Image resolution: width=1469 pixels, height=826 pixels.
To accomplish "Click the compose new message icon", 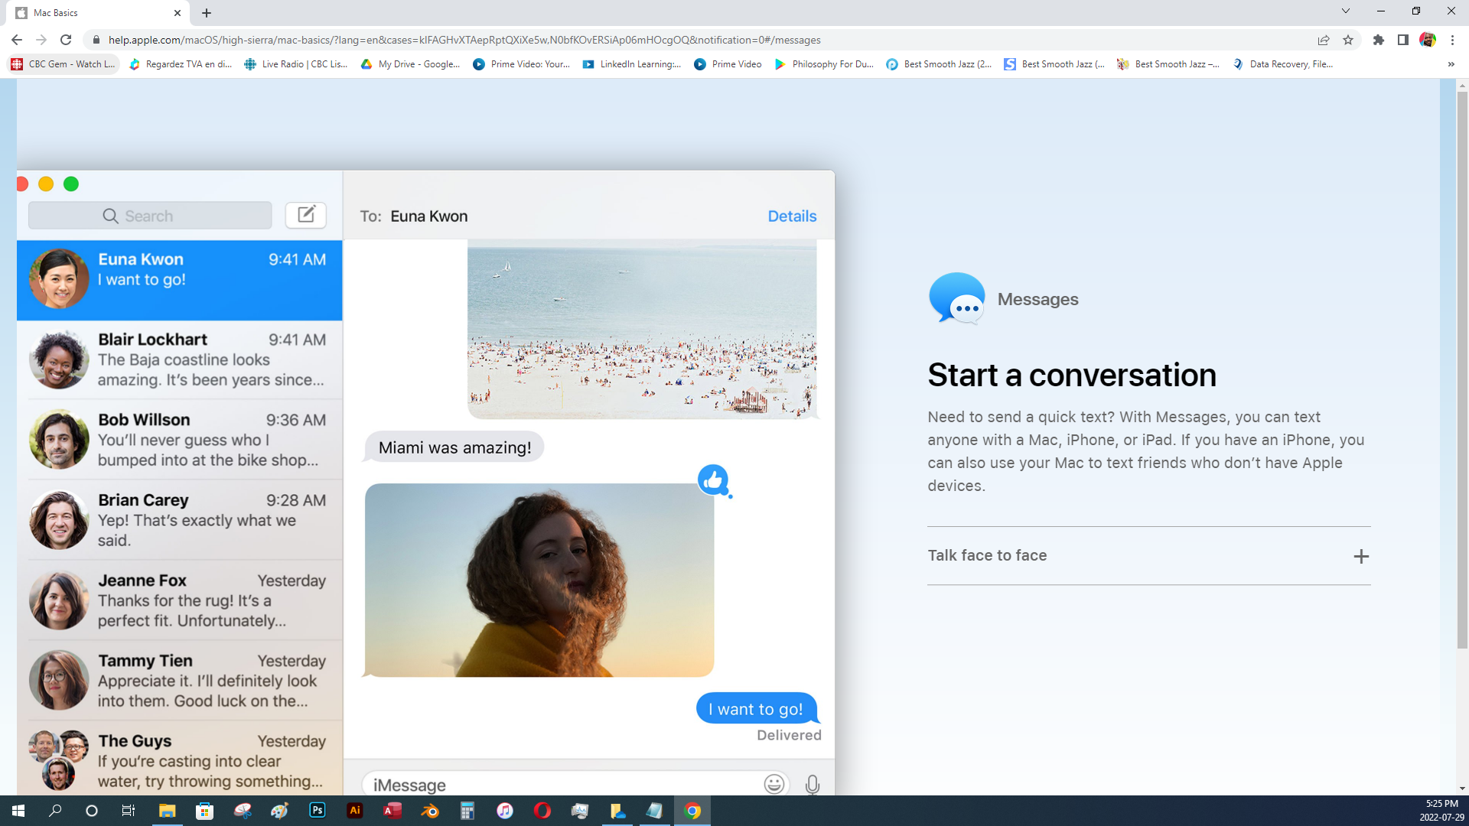I will click(x=305, y=215).
